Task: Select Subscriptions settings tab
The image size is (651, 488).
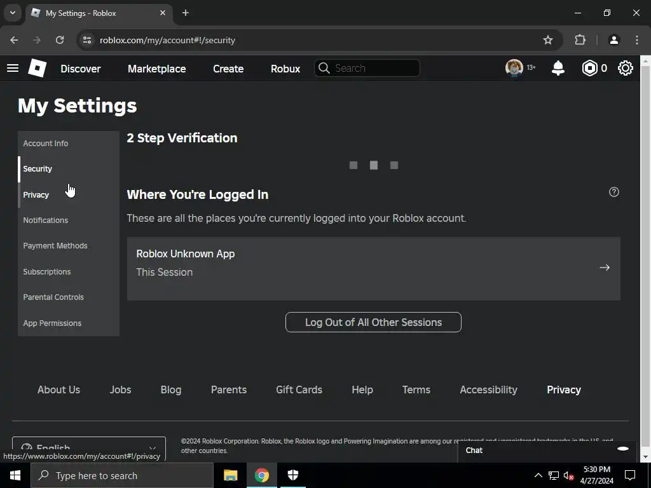Action: coord(69,272)
